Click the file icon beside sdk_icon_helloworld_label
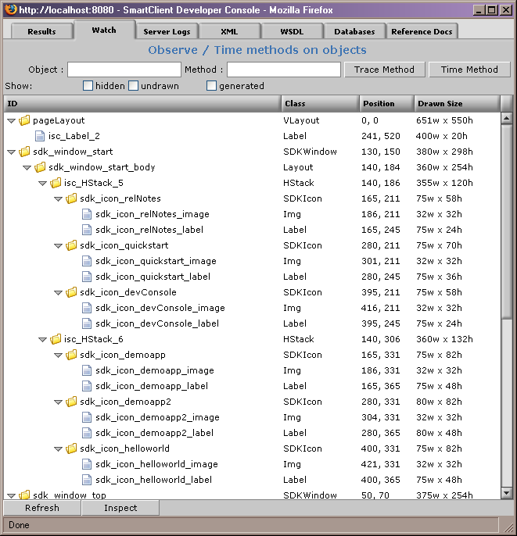 click(x=87, y=480)
